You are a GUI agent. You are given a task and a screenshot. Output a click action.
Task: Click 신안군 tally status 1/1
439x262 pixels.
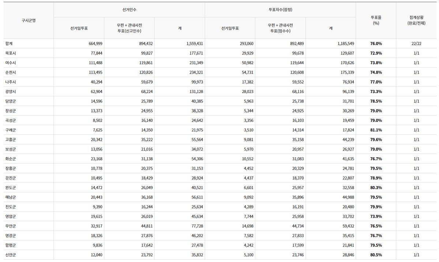[x=416, y=255]
